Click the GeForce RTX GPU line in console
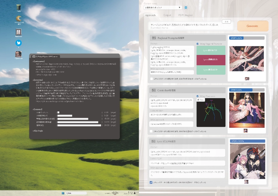Screen dimensions: 278x196 coord(50,72)
